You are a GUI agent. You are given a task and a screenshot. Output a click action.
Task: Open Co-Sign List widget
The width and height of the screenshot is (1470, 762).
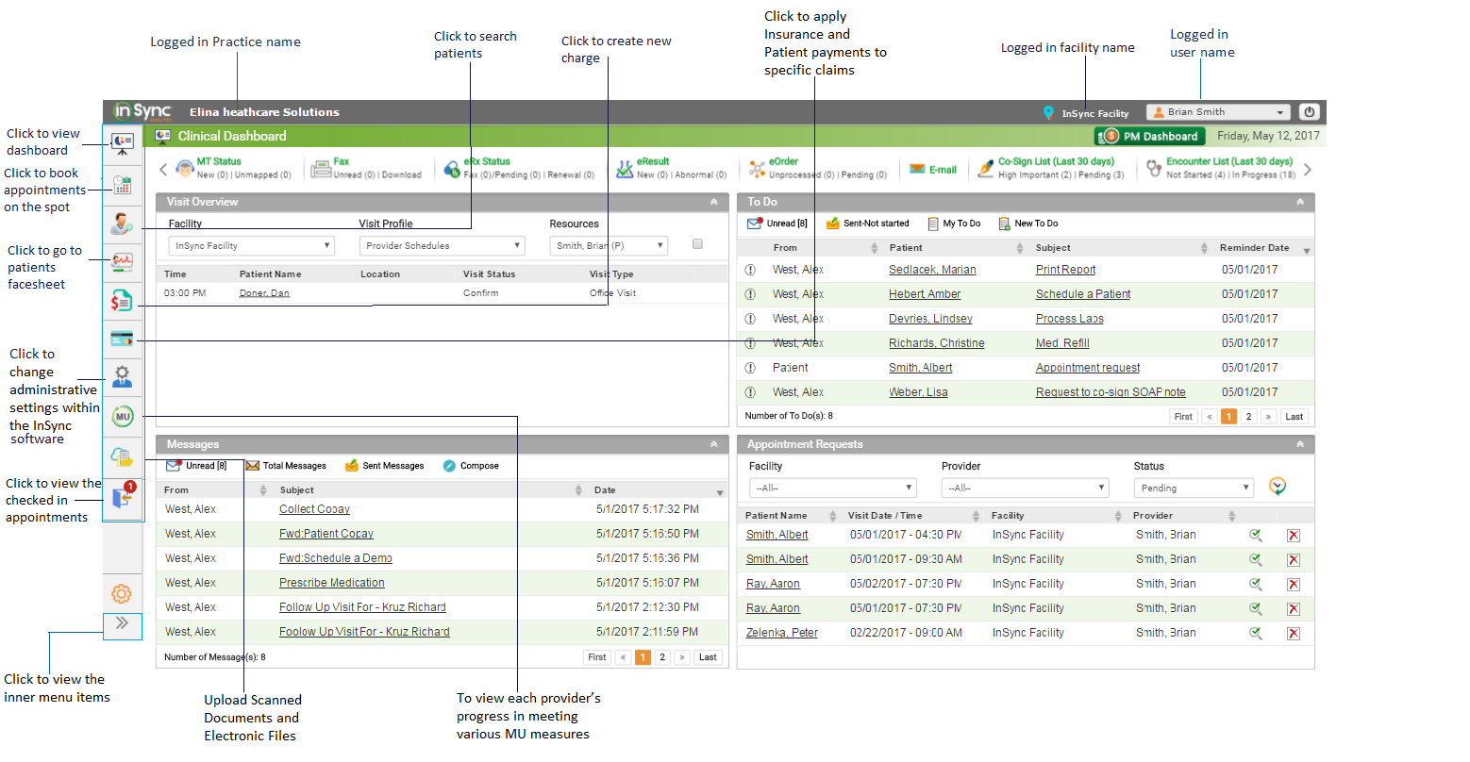point(1050,168)
